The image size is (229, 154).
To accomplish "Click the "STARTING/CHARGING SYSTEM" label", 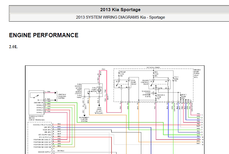I will point(62,97).
